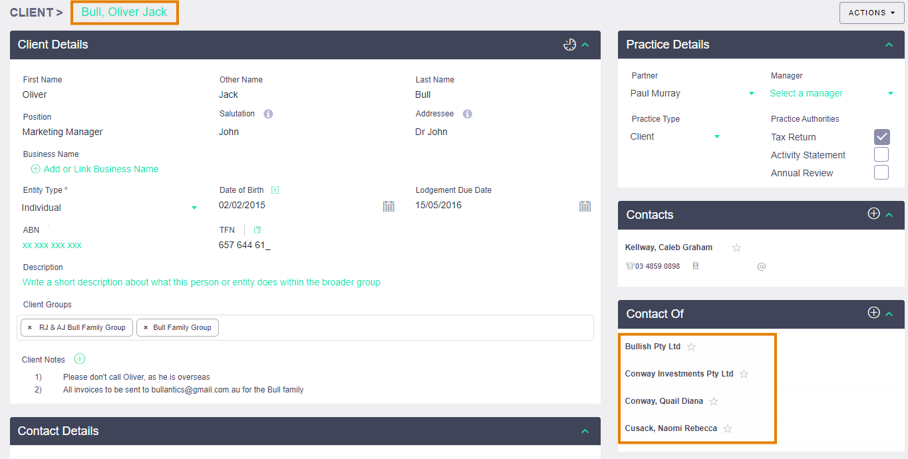
Task: Open Kellway, Caleb Graham contact
Action: 669,247
